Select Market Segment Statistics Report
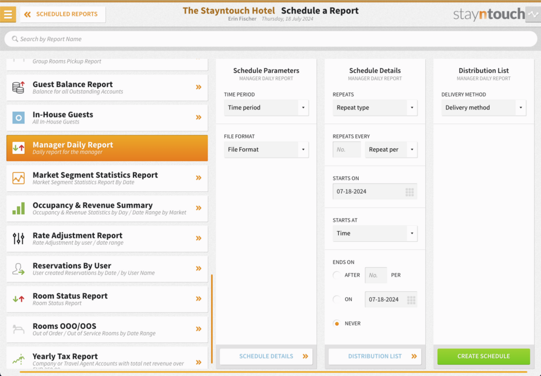Screen dimensions: 541x376 (107, 178)
